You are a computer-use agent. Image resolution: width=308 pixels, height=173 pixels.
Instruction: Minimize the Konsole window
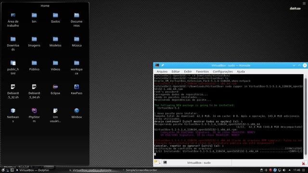point(294,65)
